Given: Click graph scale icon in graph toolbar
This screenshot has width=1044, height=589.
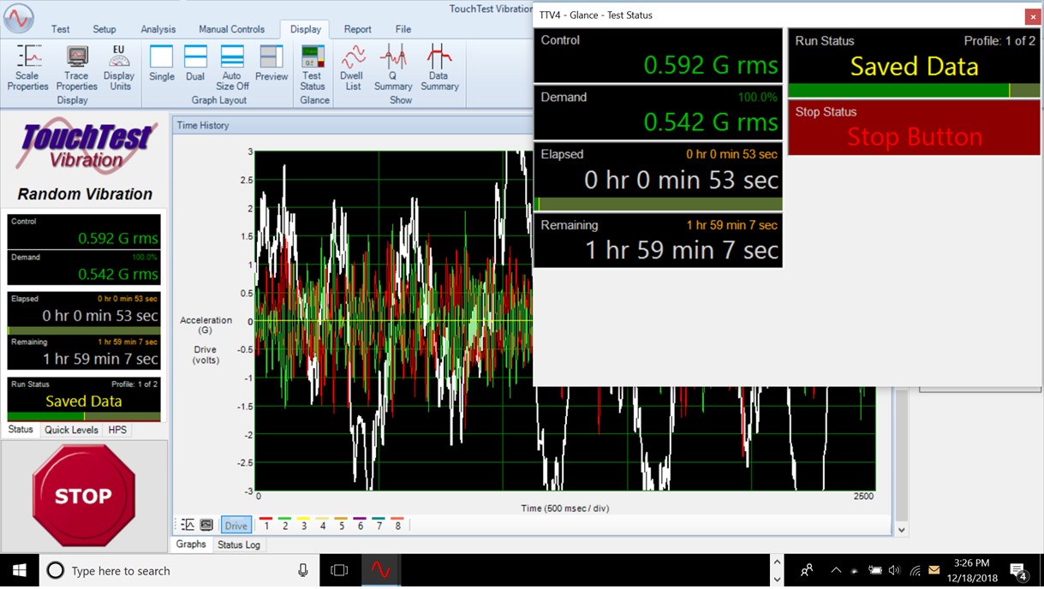Looking at the screenshot, I should [x=188, y=525].
